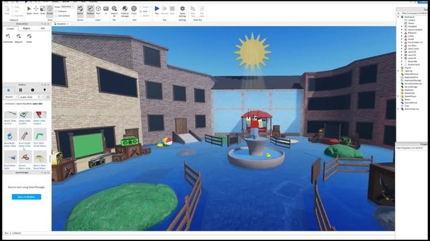The height and width of the screenshot is (241, 430).
Task: Click the Exit Game icon
Action: click(202, 11)
